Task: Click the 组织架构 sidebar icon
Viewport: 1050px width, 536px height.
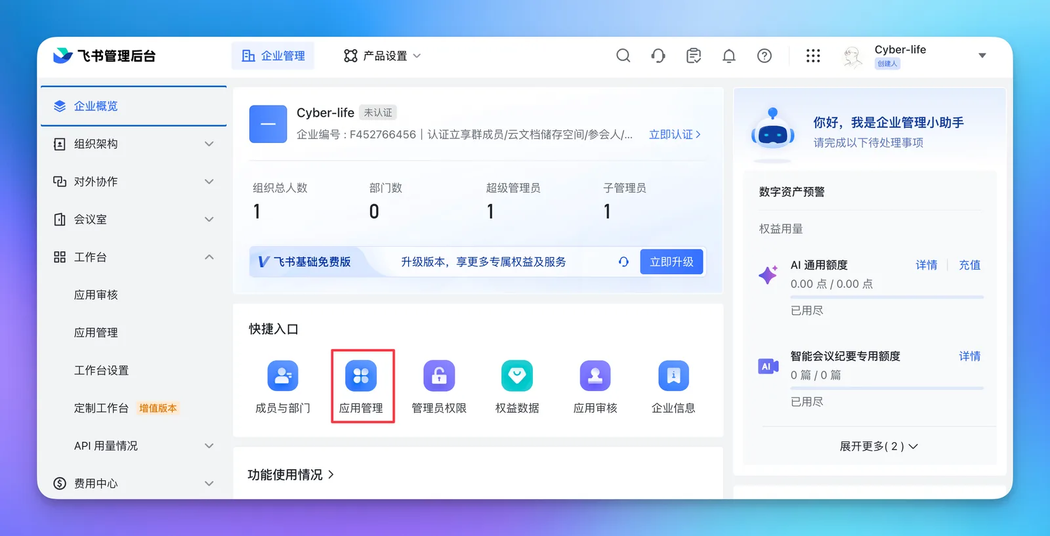Action: [60, 144]
